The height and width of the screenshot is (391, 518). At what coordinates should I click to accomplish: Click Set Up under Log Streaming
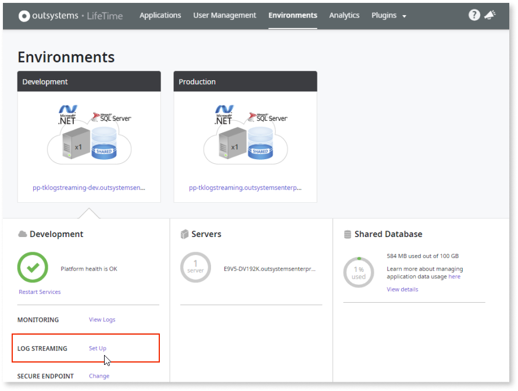(x=97, y=348)
